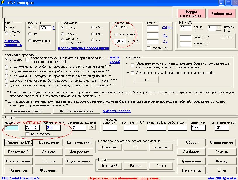Check the 'запомнить' checkbox
The image size is (238, 180).
pos(149,48)
